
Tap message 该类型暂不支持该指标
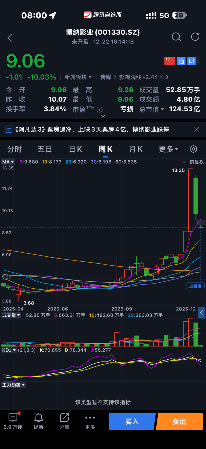pos(103,402)
